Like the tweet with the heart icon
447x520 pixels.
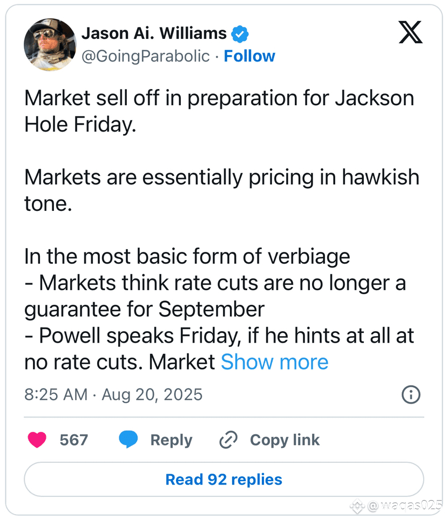point(37,440)
